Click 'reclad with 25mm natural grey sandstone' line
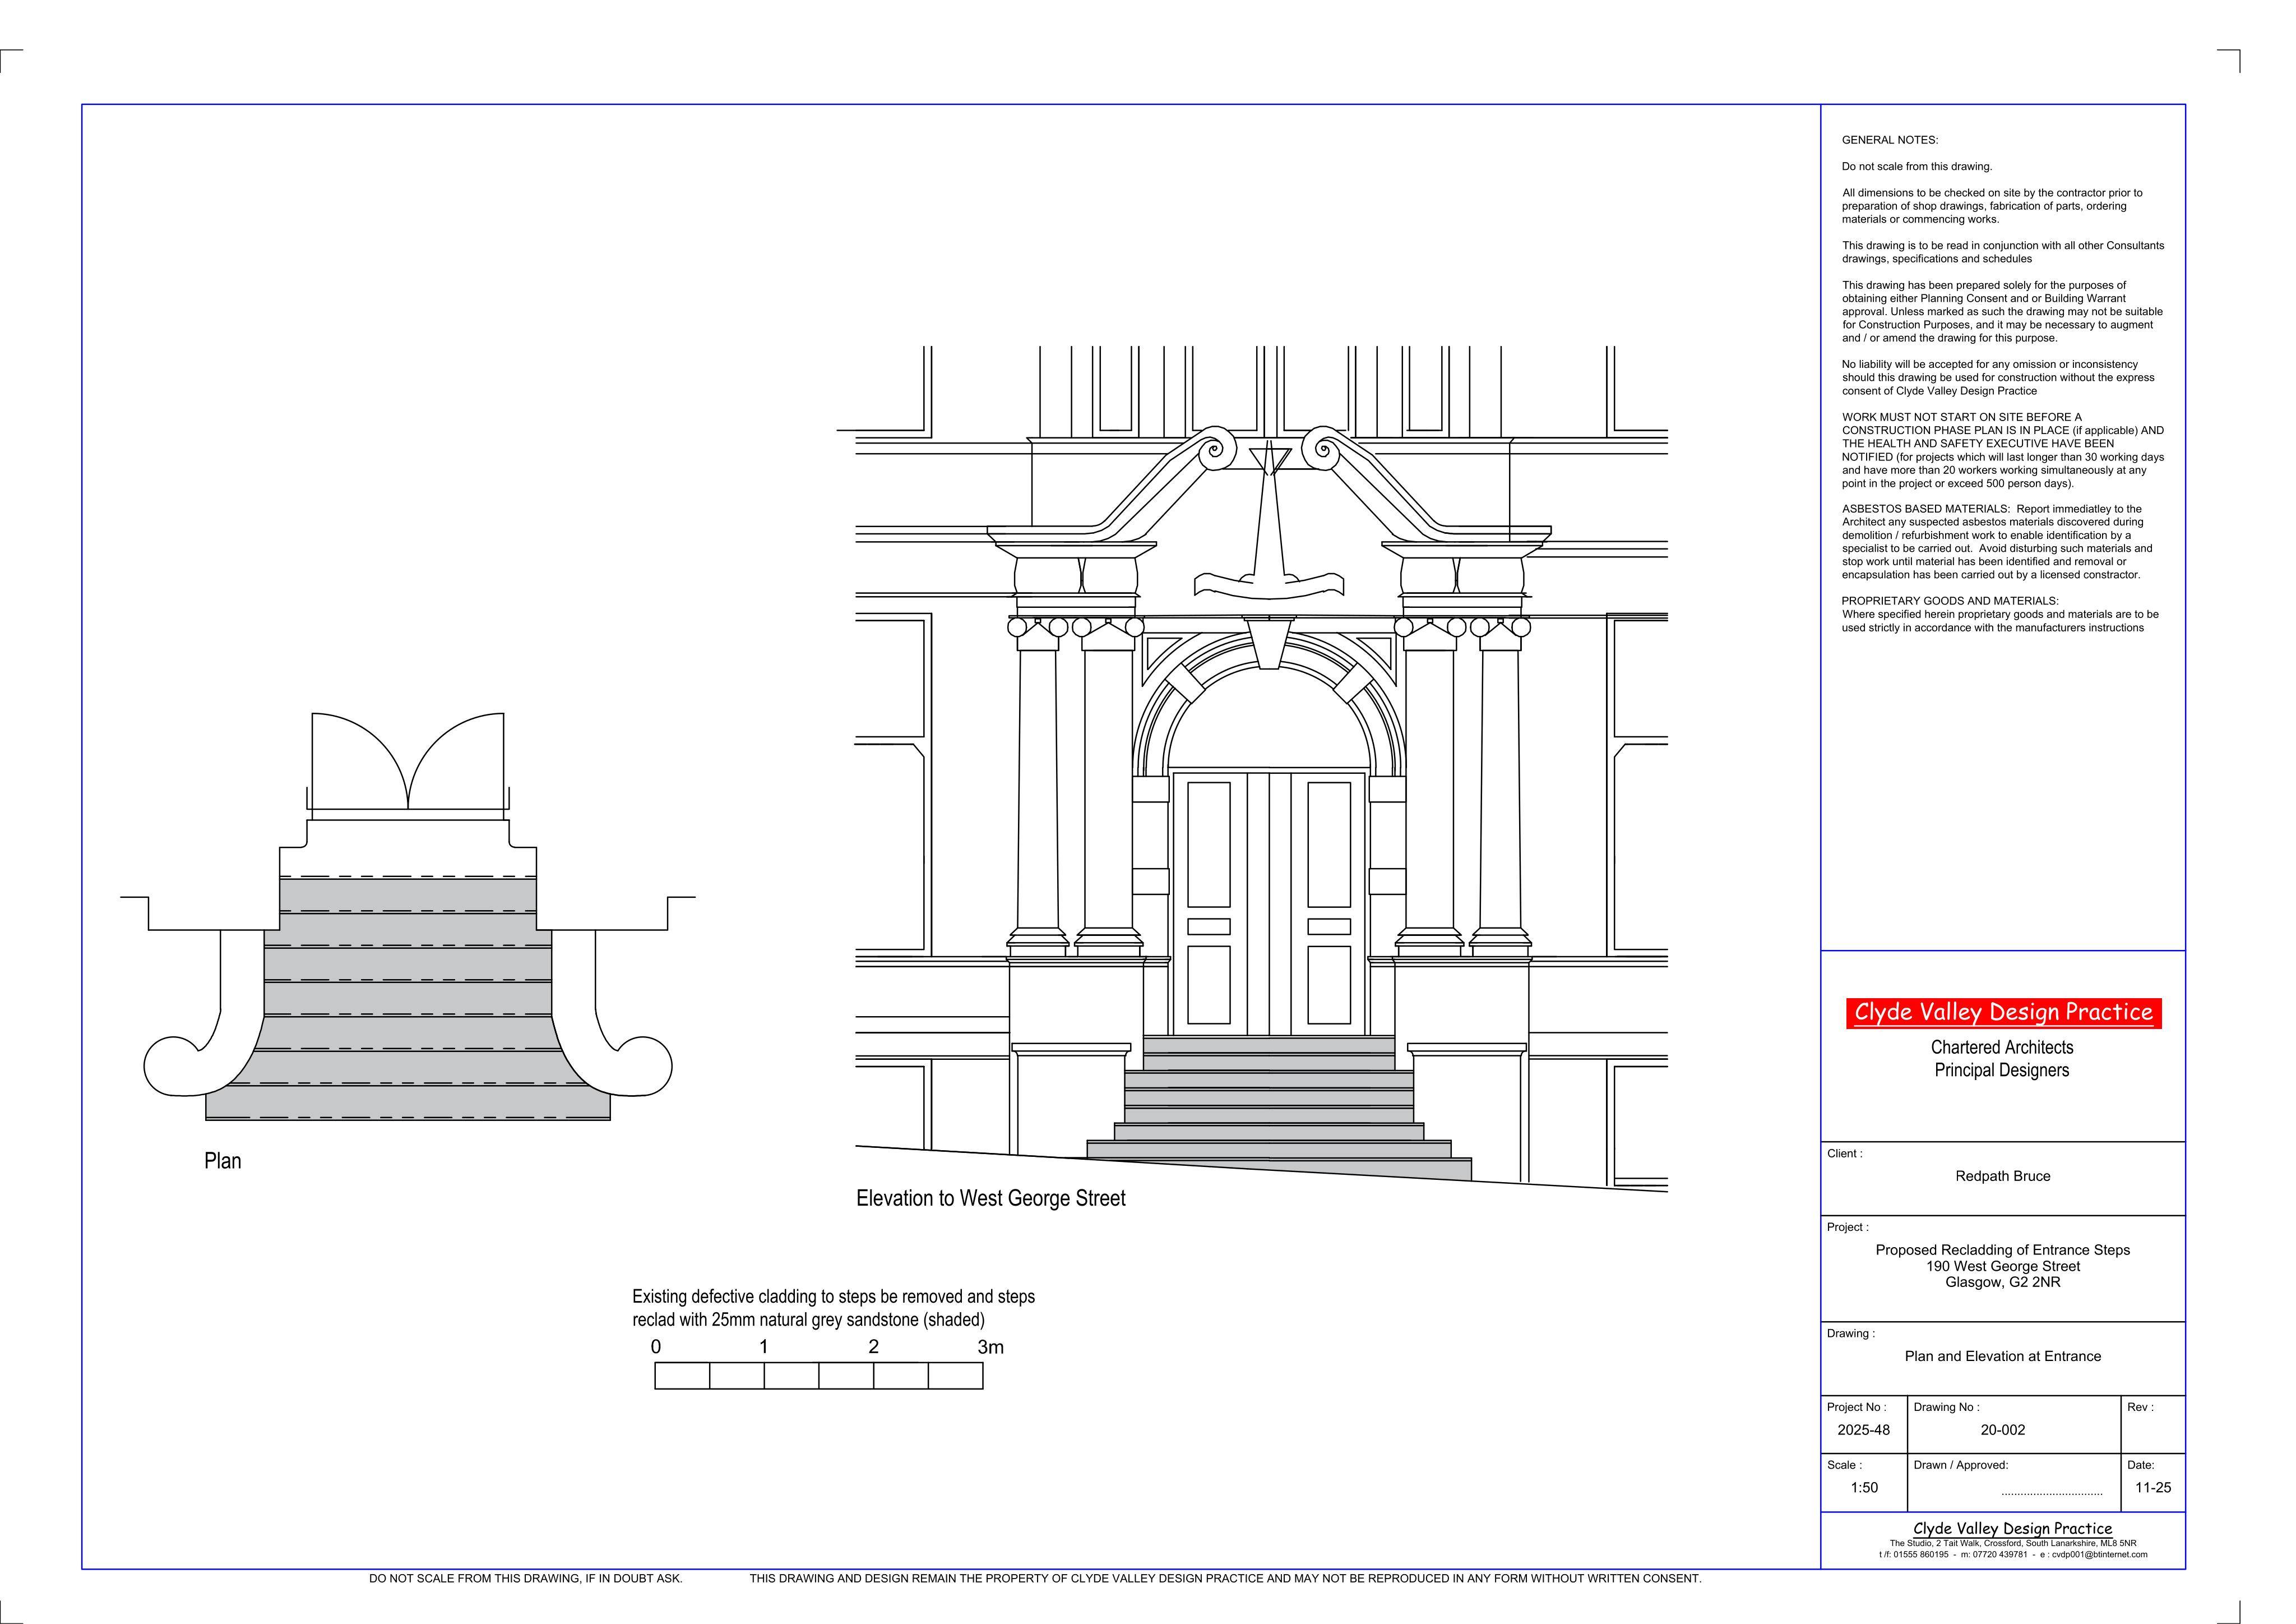This screenshot has width=2296, height=1624. click(809, 1320)
